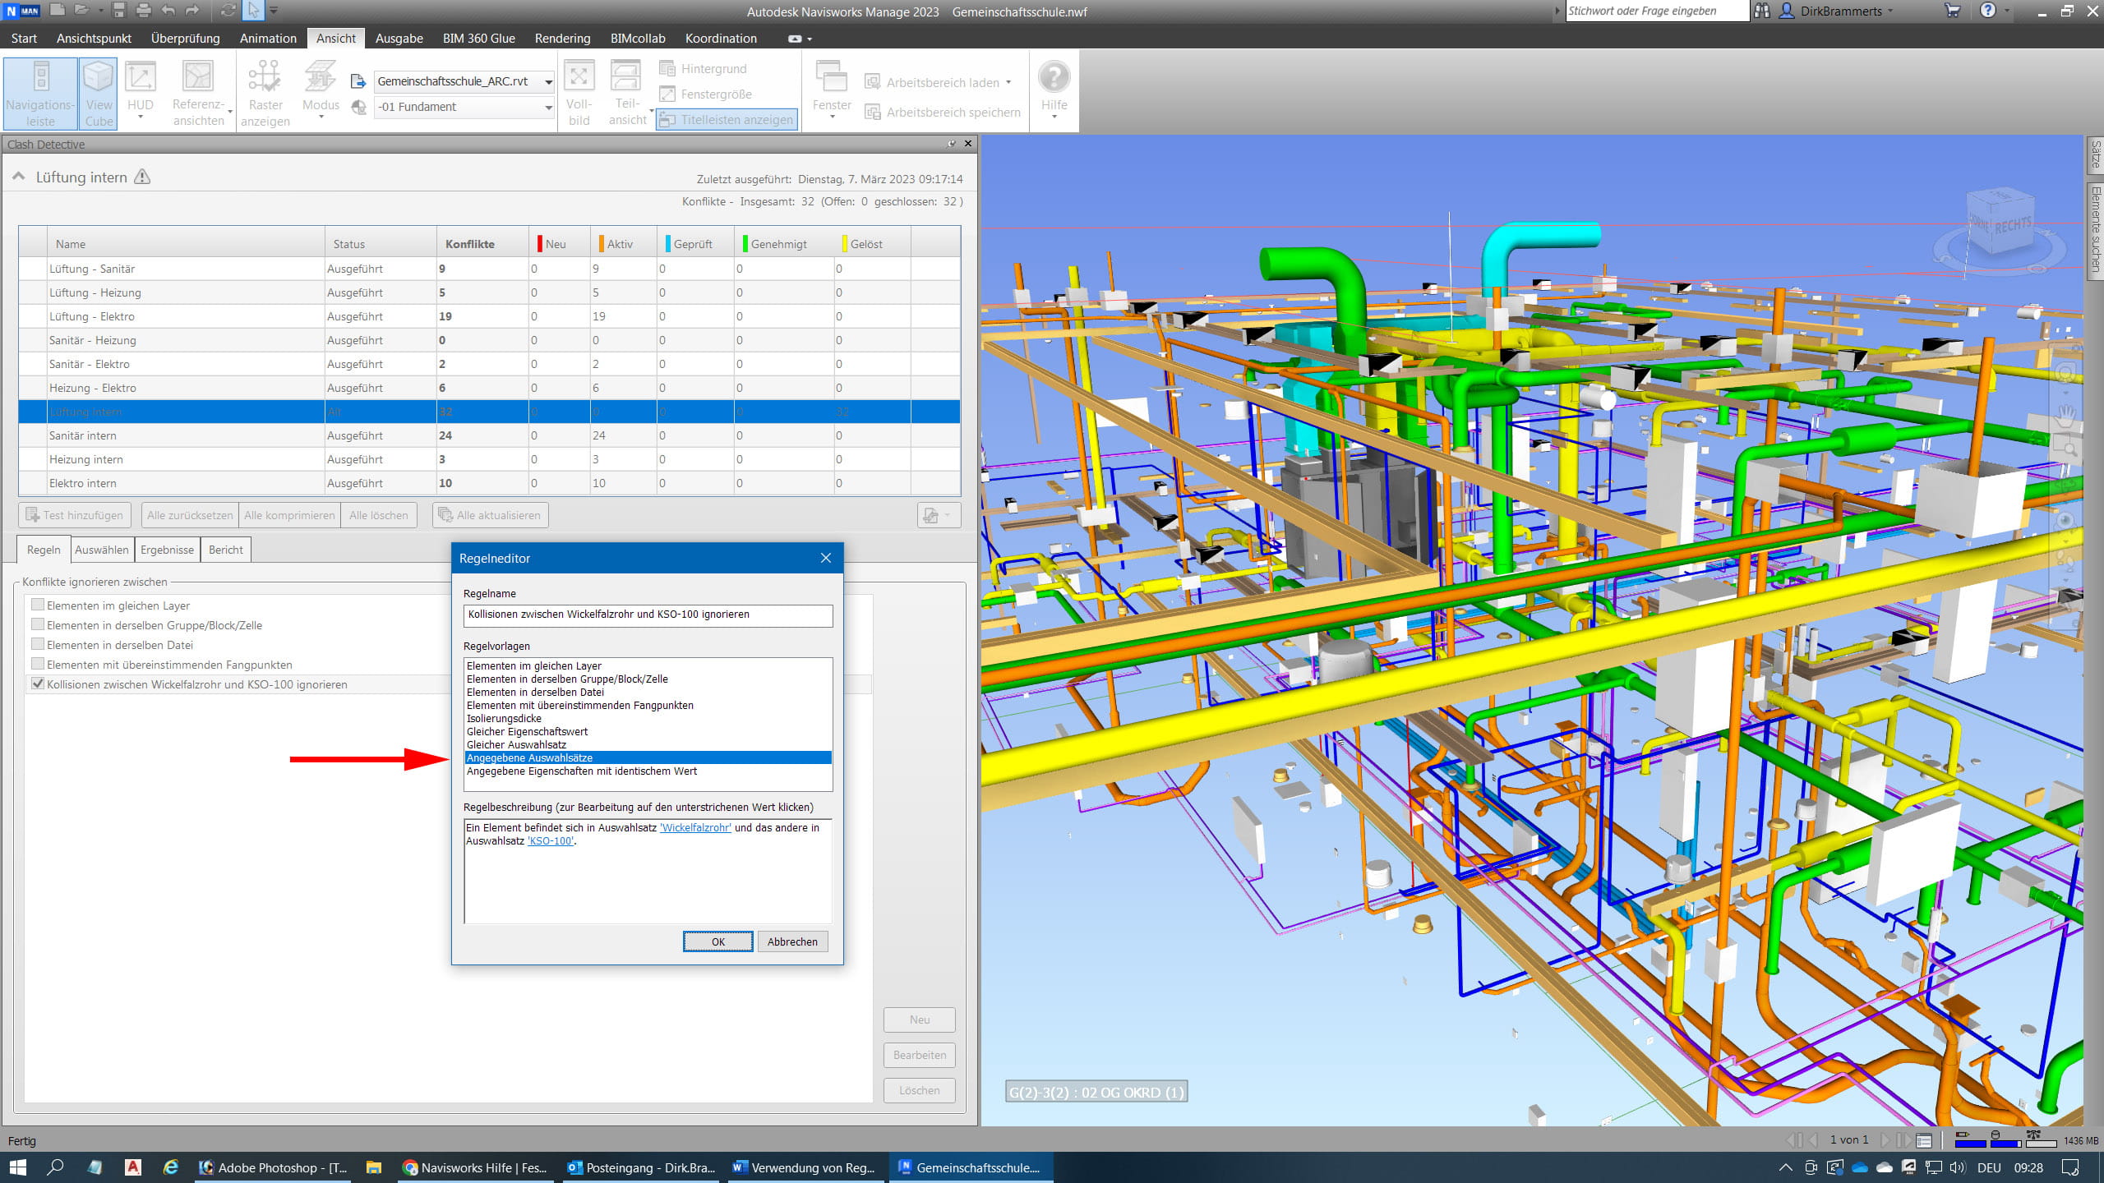Click the 'KSO-100' link in rule description
2104x1183 pixels.
(549, 841)
